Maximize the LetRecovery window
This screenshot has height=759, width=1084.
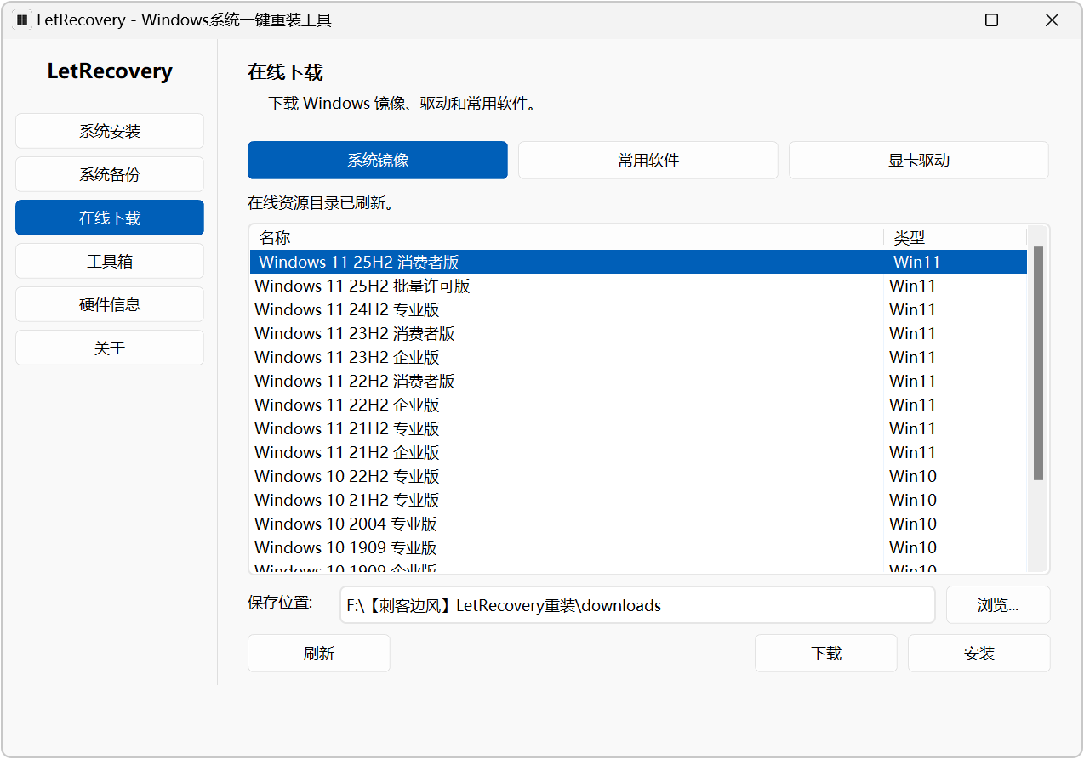991,20
